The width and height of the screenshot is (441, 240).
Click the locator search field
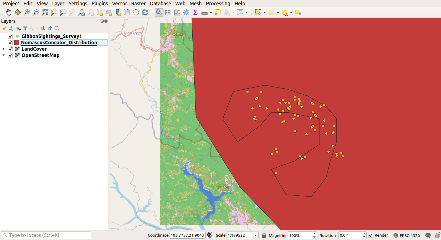tap(46, 235)
